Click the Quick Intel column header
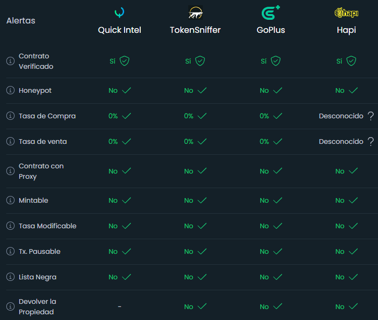378x320 pixels. tap(119, 30)
